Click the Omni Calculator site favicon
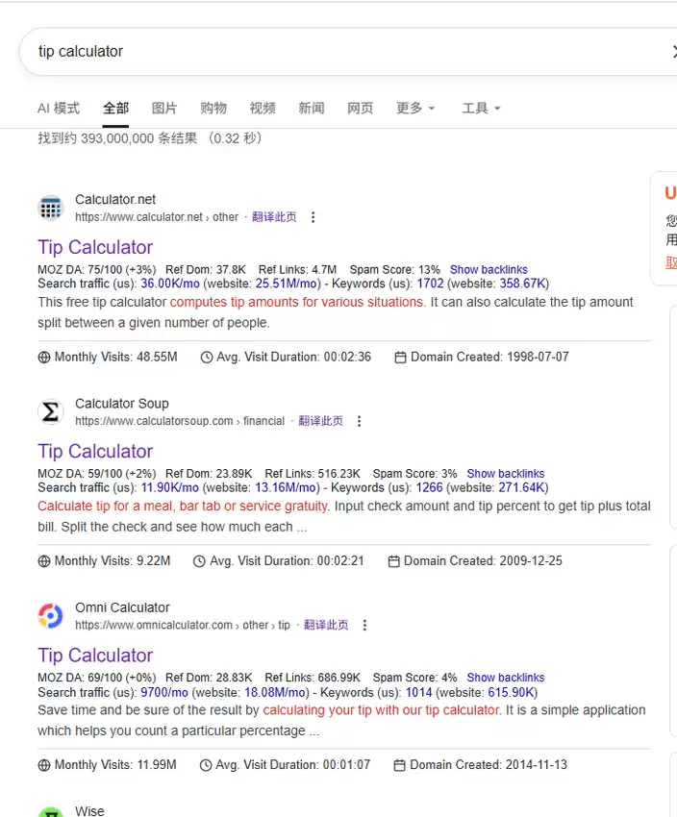The width and height of the screenshot is (677, 817). point(51,616)
